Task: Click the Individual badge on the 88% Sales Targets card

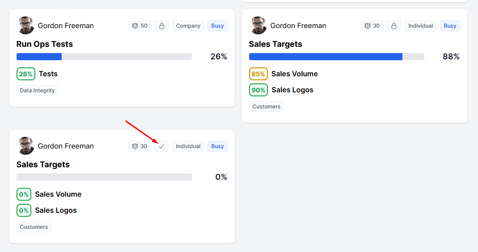Action: pos(421,26)
